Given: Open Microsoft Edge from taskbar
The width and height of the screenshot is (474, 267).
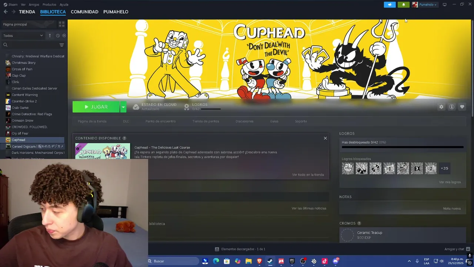Looking at the screenshot, I should (x=216, y=261).
